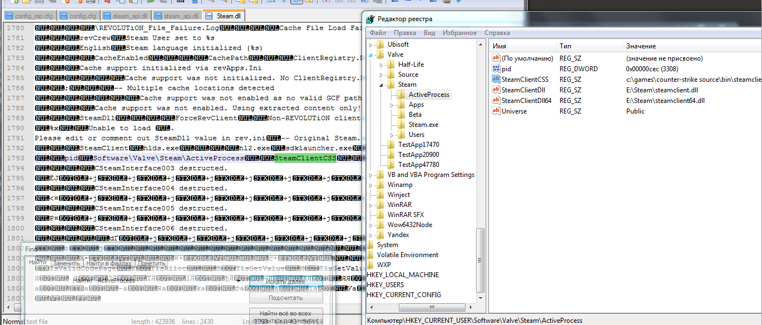
Task: Click the REG_DWORD type cell
Action: pos(578,69)
